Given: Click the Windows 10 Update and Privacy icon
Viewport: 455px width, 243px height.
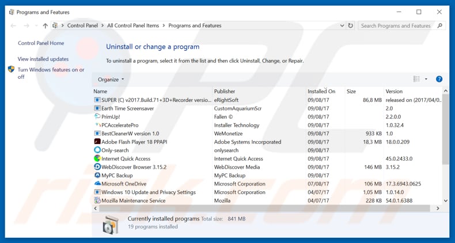Looking at the screenshot, I should [97, 192].
